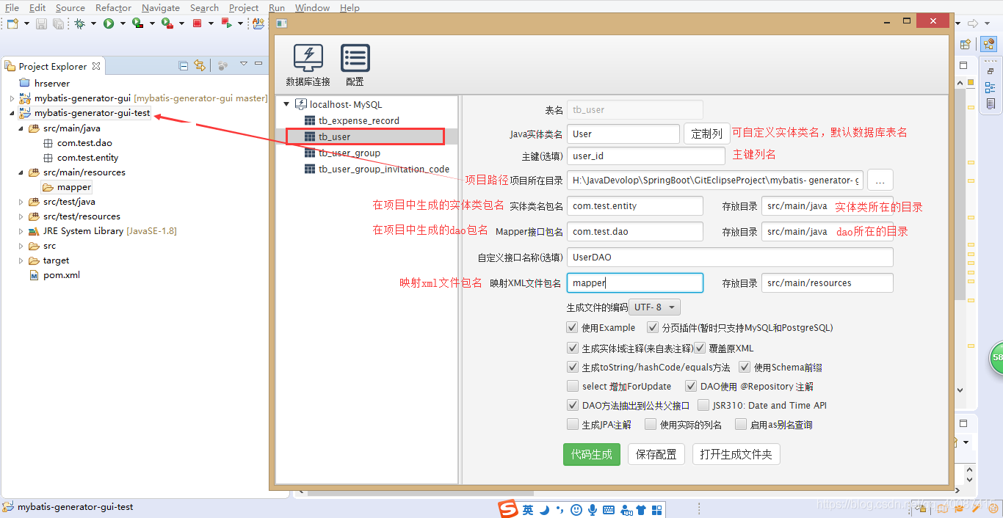
Task: Enable the 生成JPA注解 checkbox
Action: [572, 424]
